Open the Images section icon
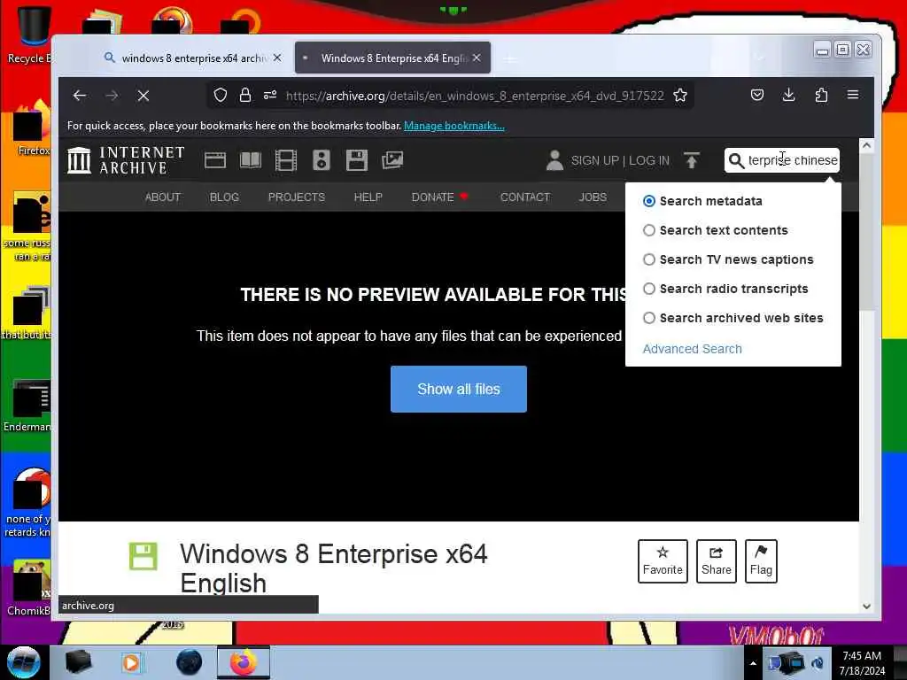Viewport: 907px width, 680px height. [392, 160]
